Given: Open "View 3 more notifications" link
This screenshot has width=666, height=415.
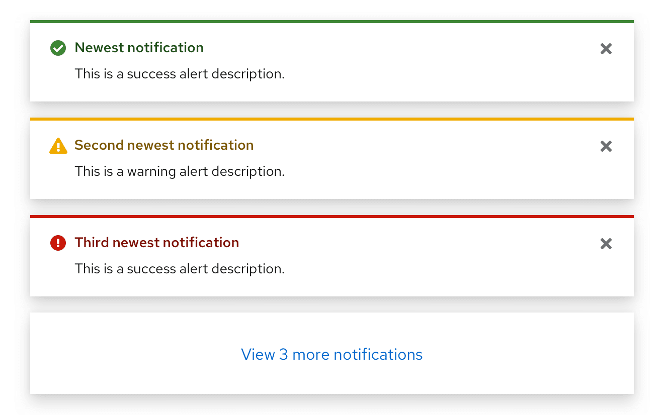Looking at the screenshot, I should [x=331, y=355].
